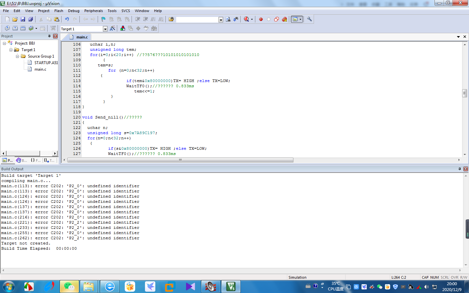Screen dimensions: 469x293
Task: Close the Project panel
Action: point(55,36)
